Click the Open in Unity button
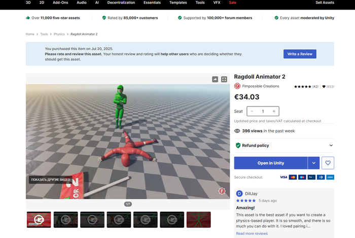The height and width of the screenshot is (238, 355). point(270,163)
